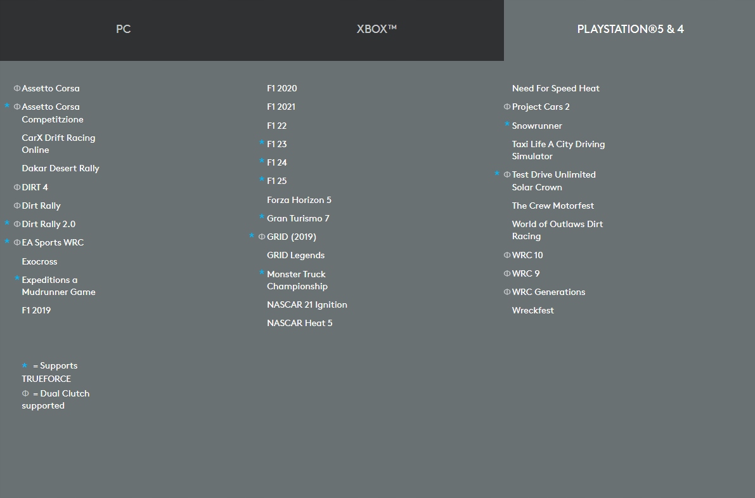The height and width of the screenshot is (498, 755).
Task: Click the dual clutch symbol beside DIRT 4
Action: (17, 187)
